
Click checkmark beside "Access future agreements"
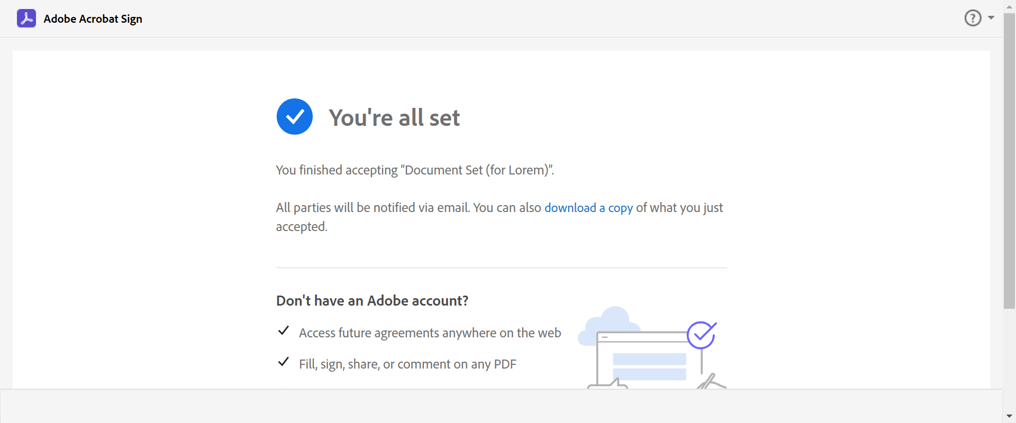pos(284,331)
